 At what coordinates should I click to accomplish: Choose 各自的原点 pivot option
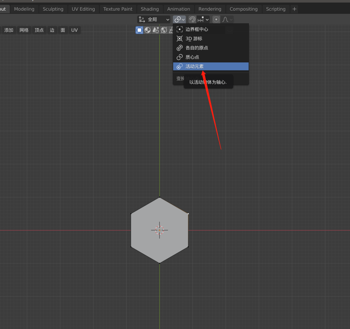point(211,48)
